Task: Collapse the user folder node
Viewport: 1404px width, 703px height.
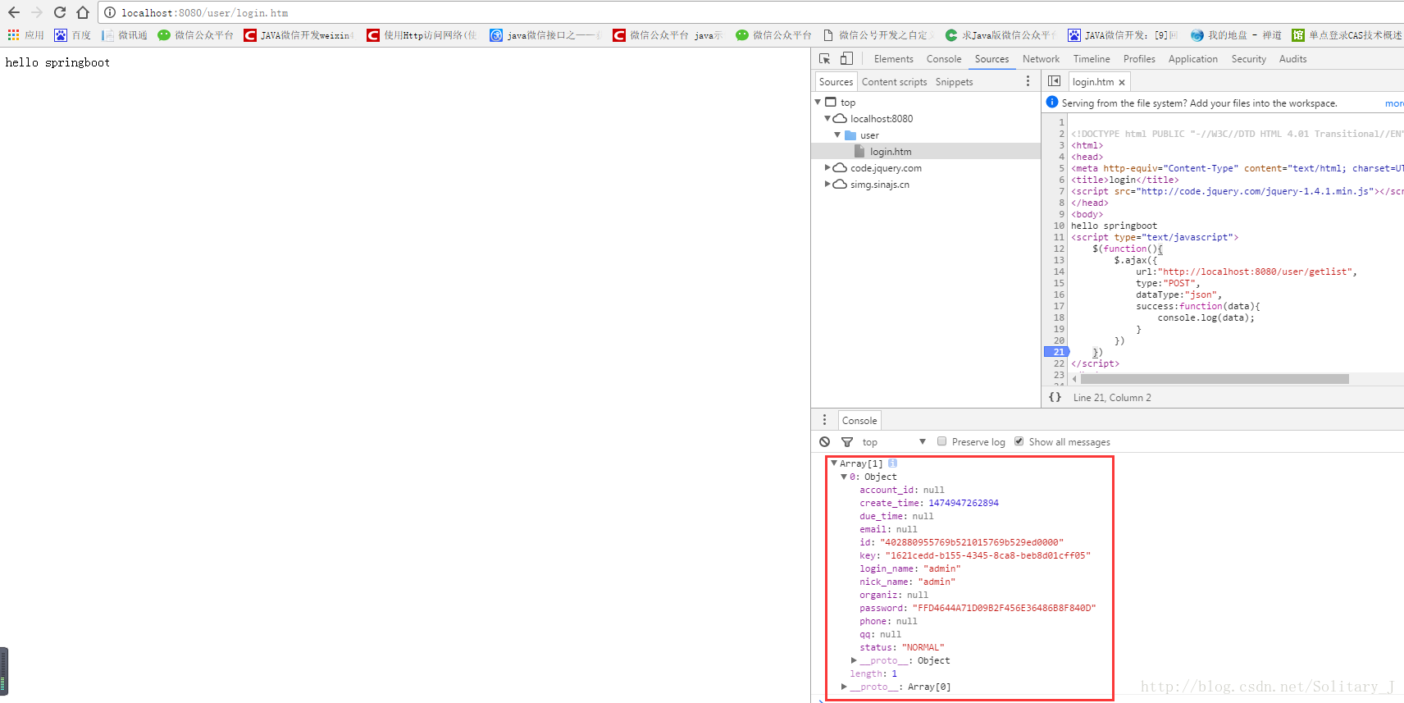Action: [837, 135]
